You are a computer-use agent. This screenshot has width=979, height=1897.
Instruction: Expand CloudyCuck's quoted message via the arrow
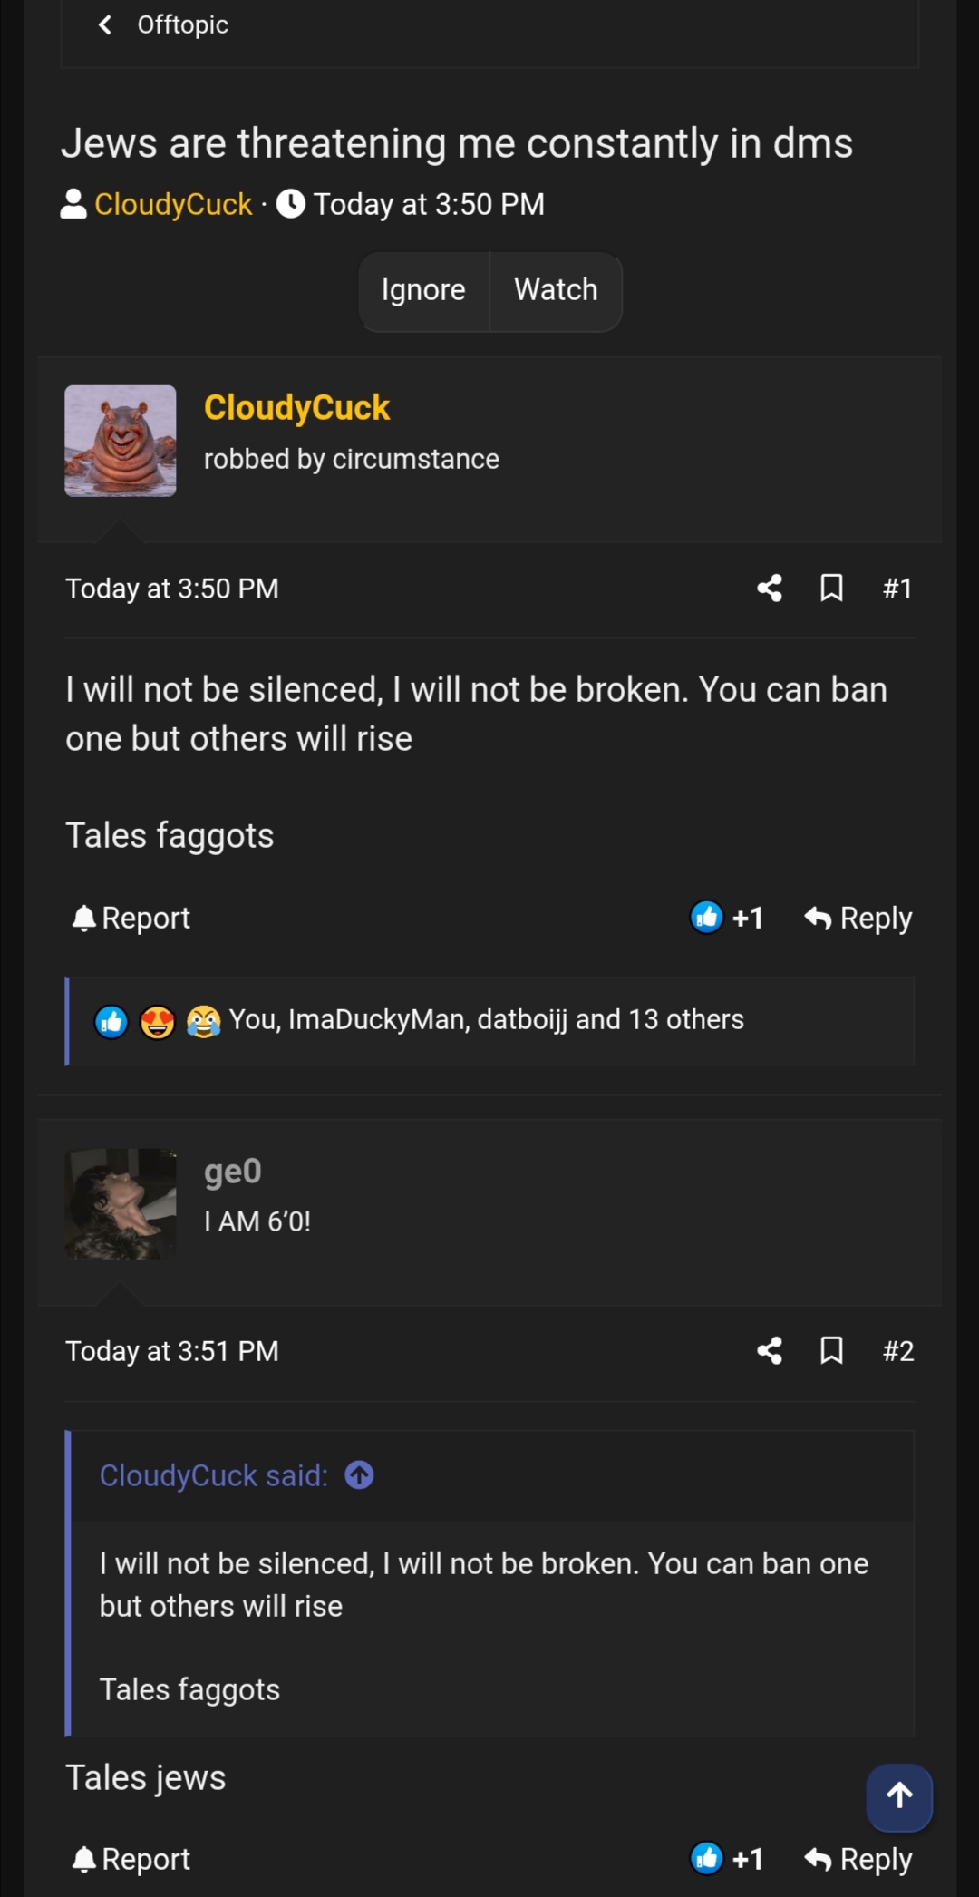point(358,1474)
